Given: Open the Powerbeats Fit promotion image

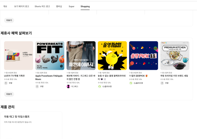Looking at the screenshot, I should click(50, 55).
